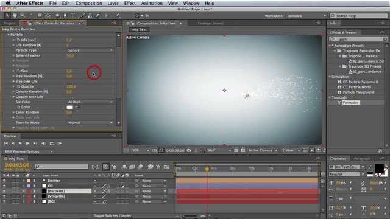This screenshot has width=390, height=219.
Task: Click the RAM preview play icon
Action: pyautogui.click(x=60, y=144)
